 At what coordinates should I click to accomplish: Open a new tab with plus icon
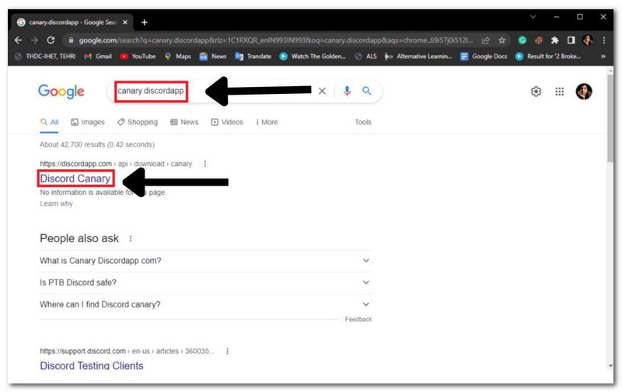(x=145, y=23)
